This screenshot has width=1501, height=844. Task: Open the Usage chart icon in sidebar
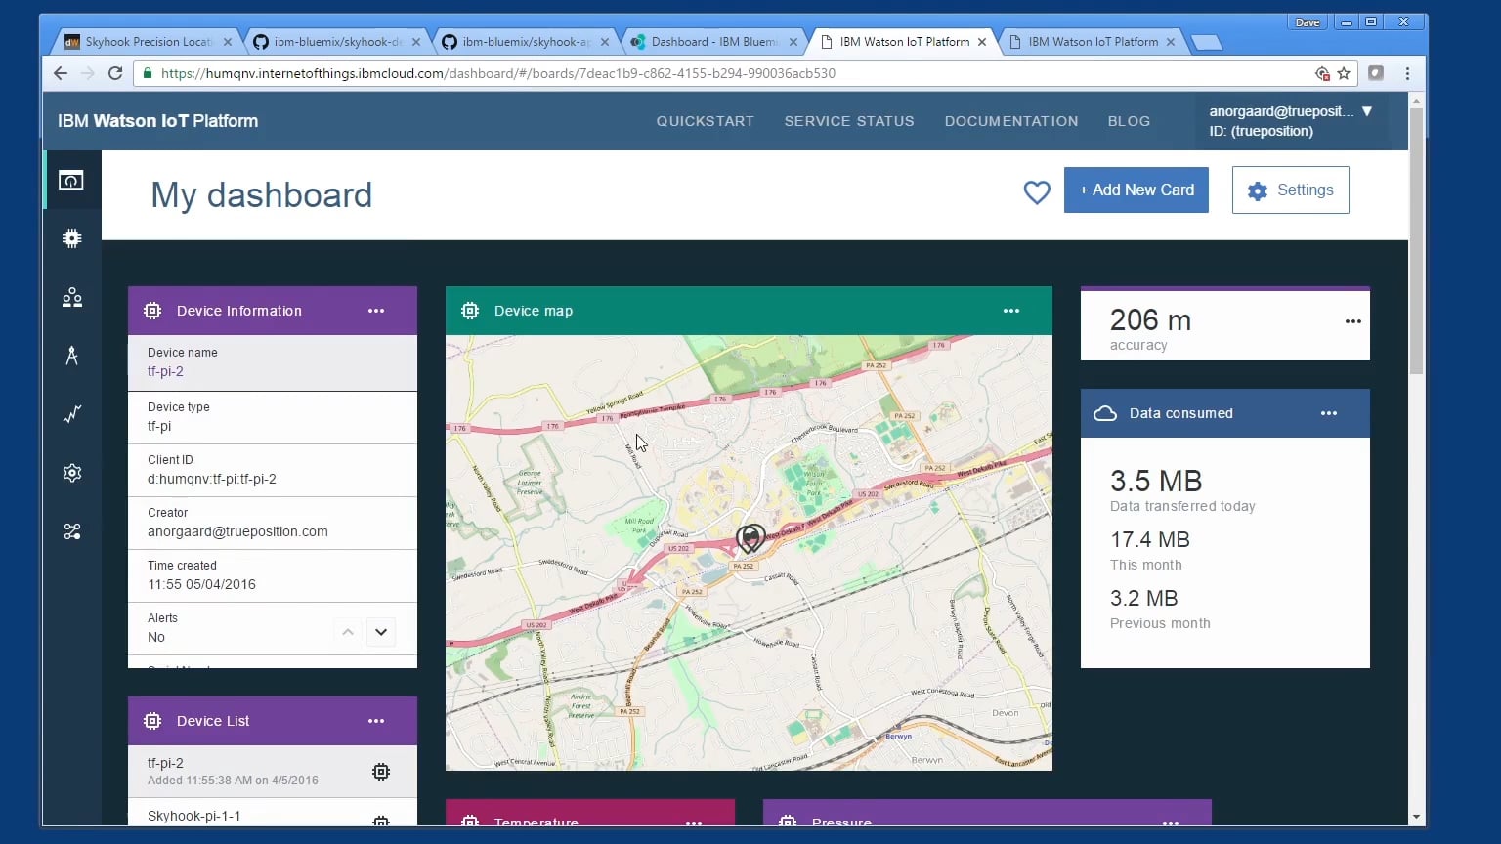(71, 414)
